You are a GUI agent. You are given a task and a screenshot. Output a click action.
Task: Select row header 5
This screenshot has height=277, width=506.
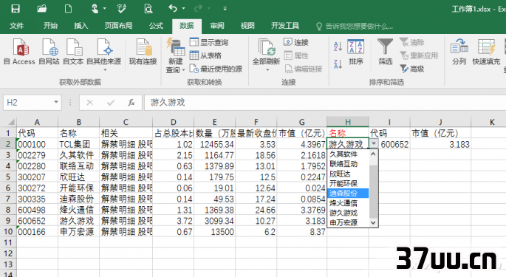coord(8,177)
